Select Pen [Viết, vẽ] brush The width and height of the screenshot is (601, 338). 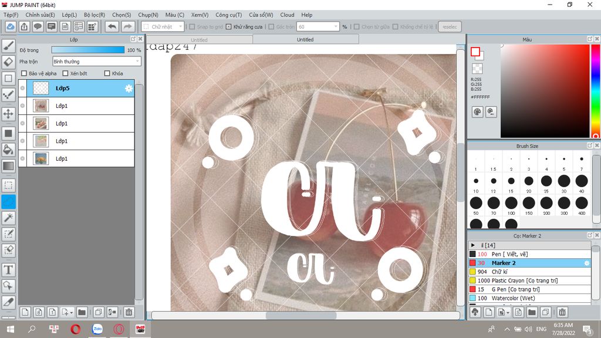click(529, 254)
